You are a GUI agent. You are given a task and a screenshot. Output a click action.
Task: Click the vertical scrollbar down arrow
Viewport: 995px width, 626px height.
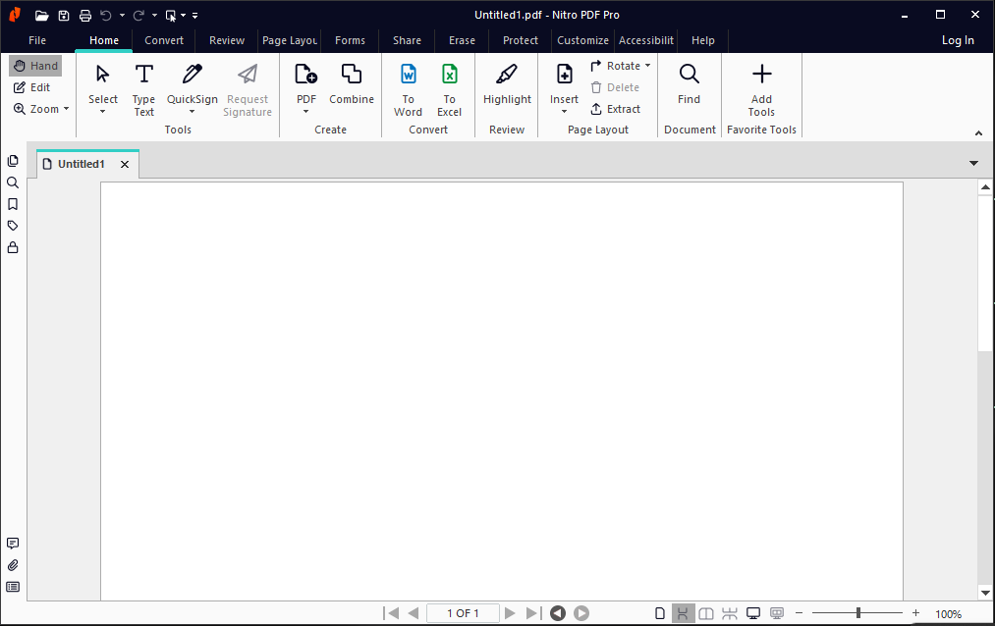(985, 593)
